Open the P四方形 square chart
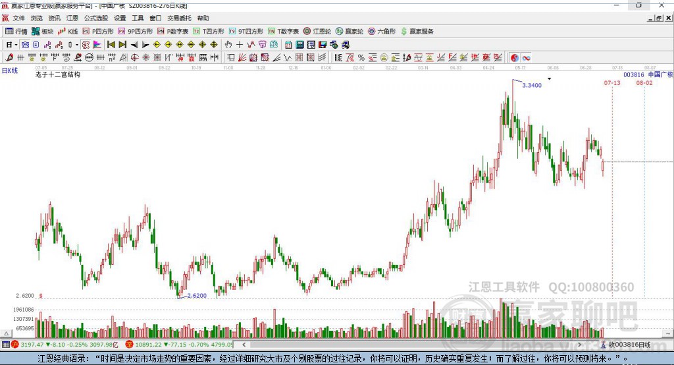674x365 pixels. pos(97,31)
